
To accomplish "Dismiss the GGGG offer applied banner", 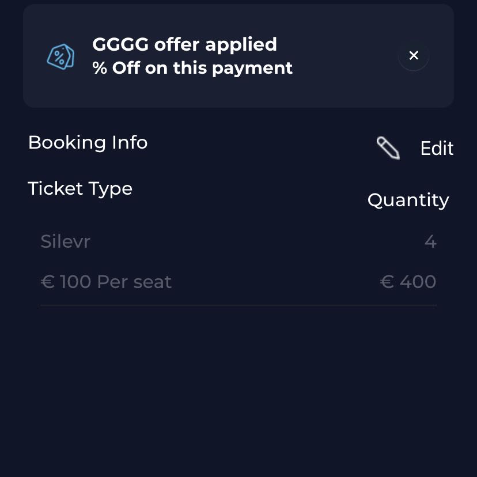I will (x=414, y=55).
